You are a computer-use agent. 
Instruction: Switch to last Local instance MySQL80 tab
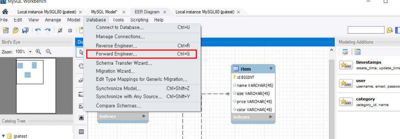click(205, 12)
